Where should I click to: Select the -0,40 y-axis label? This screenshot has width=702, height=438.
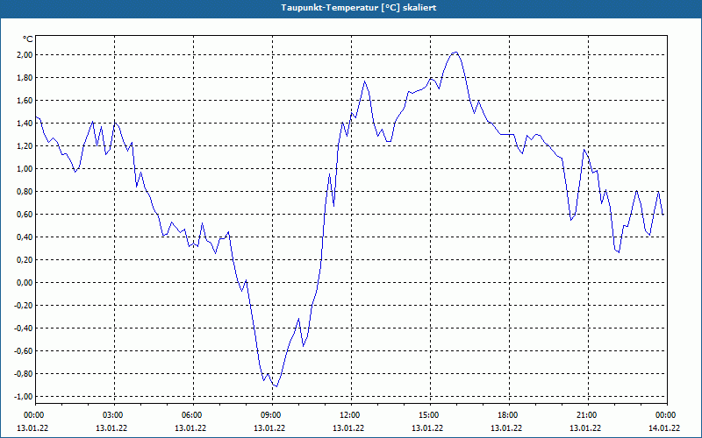23,328
